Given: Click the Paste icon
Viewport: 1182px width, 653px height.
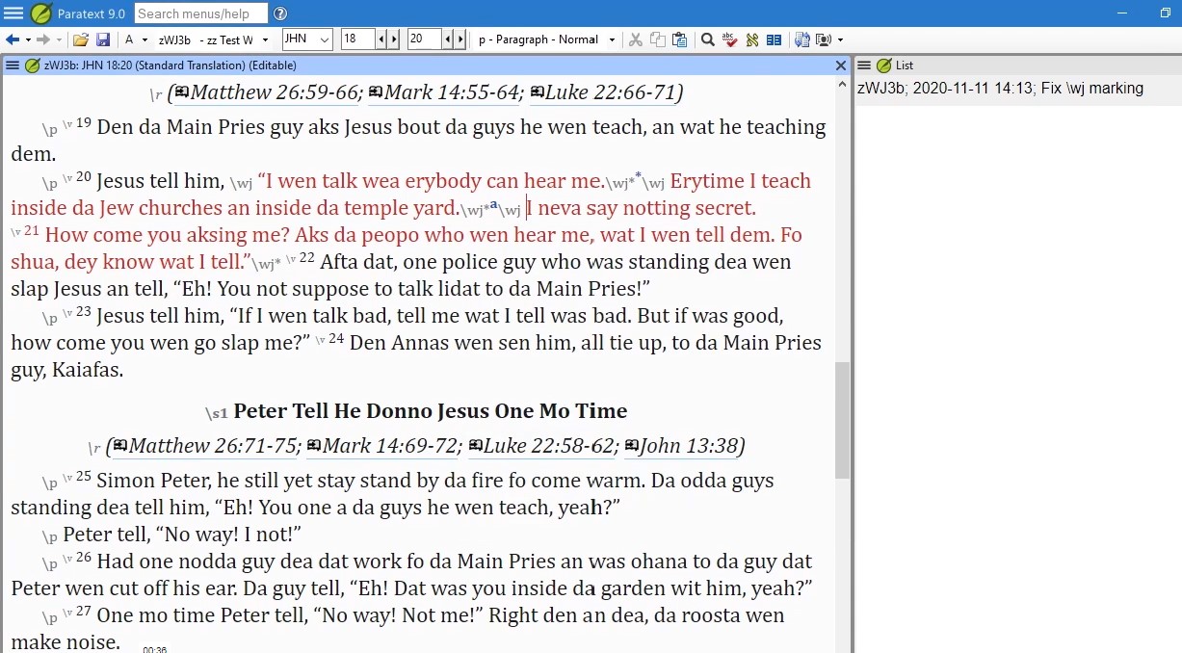Looking at the screenshot, I should pyautogui.click(x=679, y=39).
